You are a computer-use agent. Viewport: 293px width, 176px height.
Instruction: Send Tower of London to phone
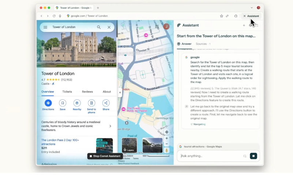pos(91,107)
